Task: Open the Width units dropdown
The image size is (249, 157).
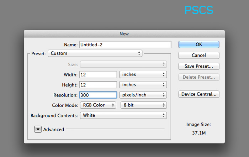Action: (x=143, y=74)
